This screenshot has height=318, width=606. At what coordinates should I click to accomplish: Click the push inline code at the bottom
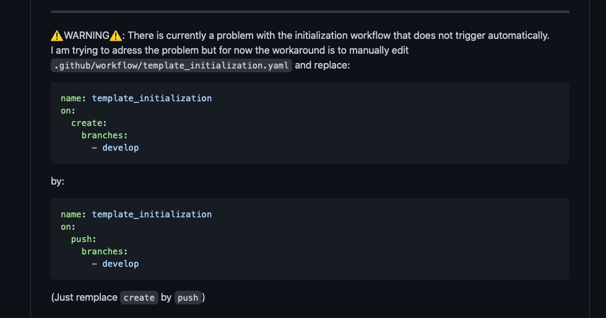click(x=188, y=298)
